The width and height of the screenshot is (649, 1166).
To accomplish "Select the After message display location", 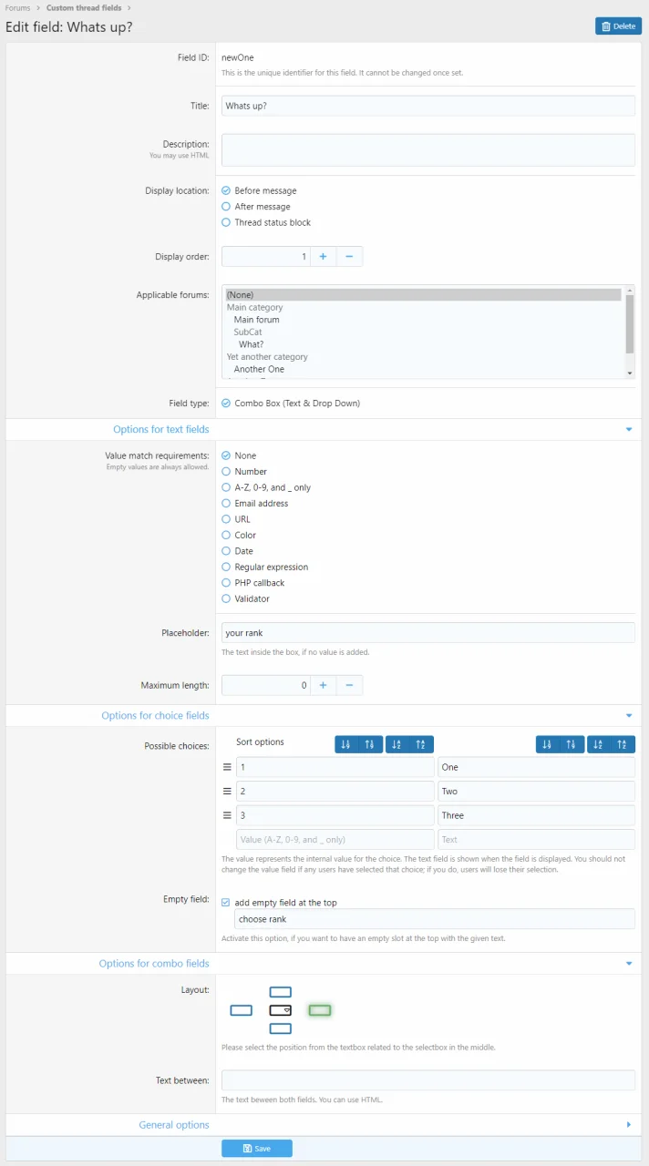I will point(226,207).
